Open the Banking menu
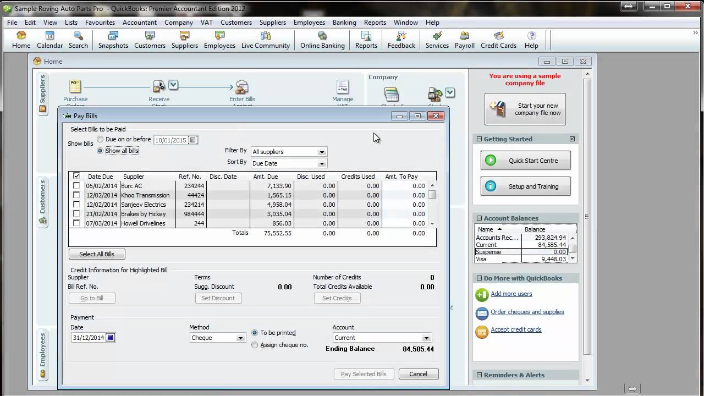The image size is (704, 396). click(x=344, y=23)
